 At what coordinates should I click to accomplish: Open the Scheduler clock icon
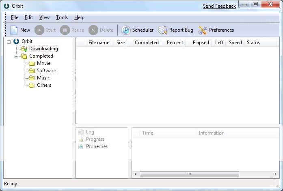(x=125, y=30)
